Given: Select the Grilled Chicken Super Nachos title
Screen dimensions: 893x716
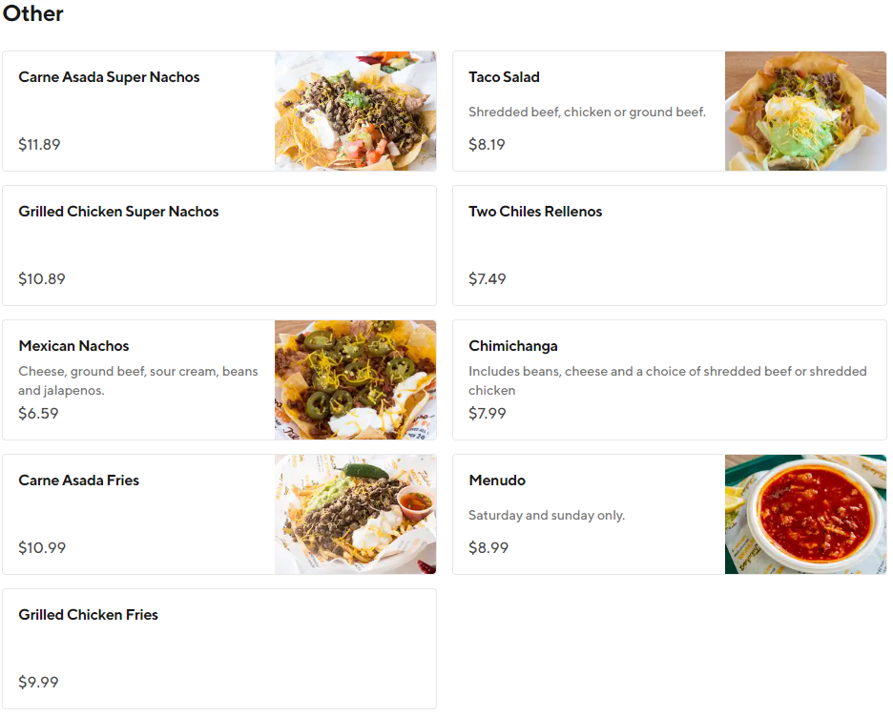Looking at the screenshot, I should coord(118,212).
